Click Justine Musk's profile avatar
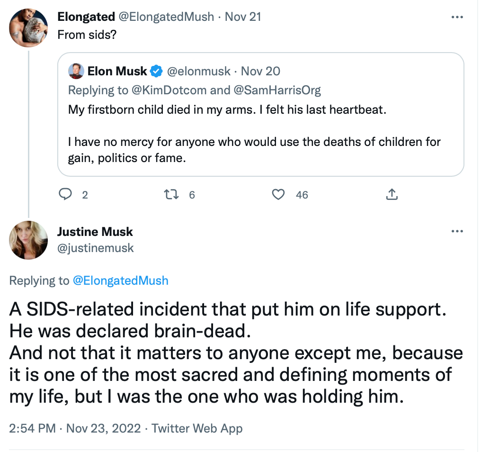 [x=28, y=241]
